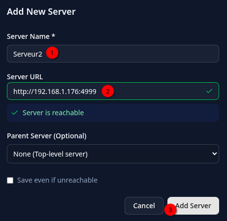Click the http://192.168.1.176:4999 URL text

pos(55,92)
